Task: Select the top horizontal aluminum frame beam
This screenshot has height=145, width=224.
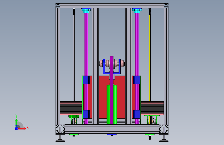Action: coord(112,6)
